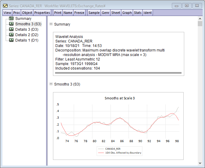Viewport: 205px width, 168px height.
Task: Click the scrollbar down arrow
Action: 200,163
